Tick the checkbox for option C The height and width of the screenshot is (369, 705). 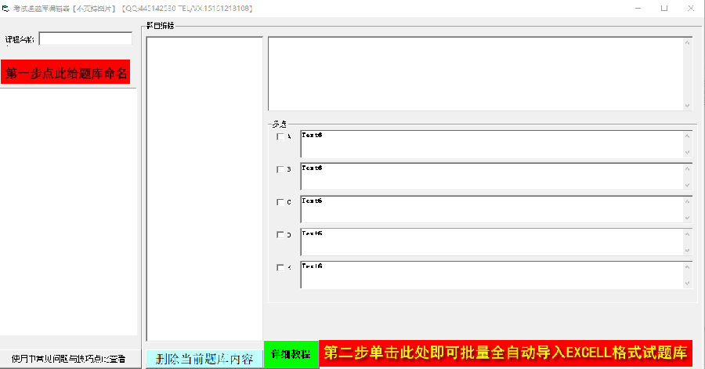click(280, 202)
